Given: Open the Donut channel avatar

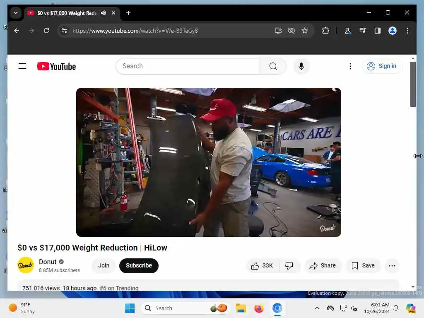Looking at the screenshot, I should (26, 265).
